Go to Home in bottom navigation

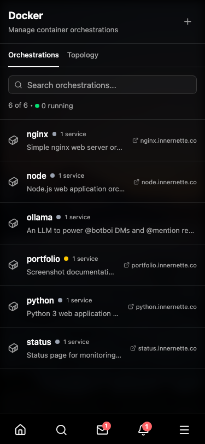[x=20, y=430]
